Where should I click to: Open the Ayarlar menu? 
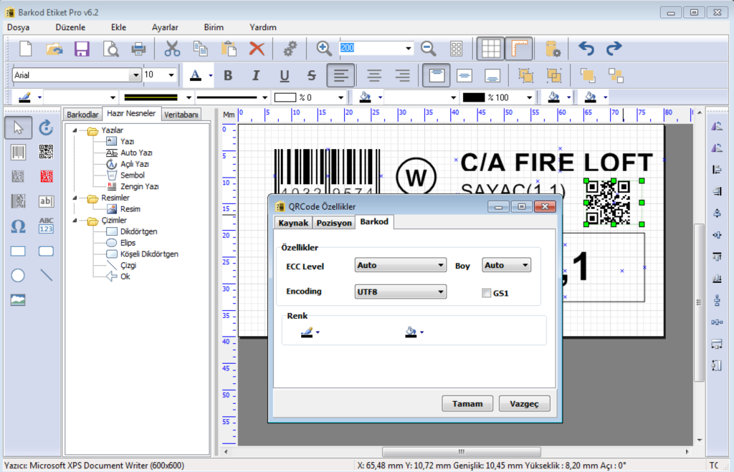click(x=165, y=27)
